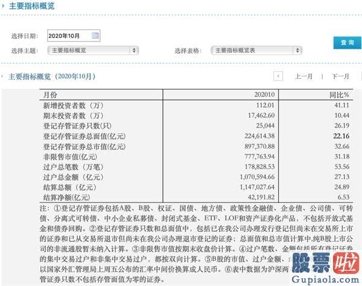Viewport: 362px width, 286px height.
Task: Click the bold year-on-year value 22.16
Action: coord(341,136)
